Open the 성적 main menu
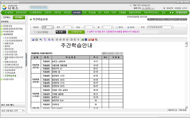190x118 pixels. (100, 13)
